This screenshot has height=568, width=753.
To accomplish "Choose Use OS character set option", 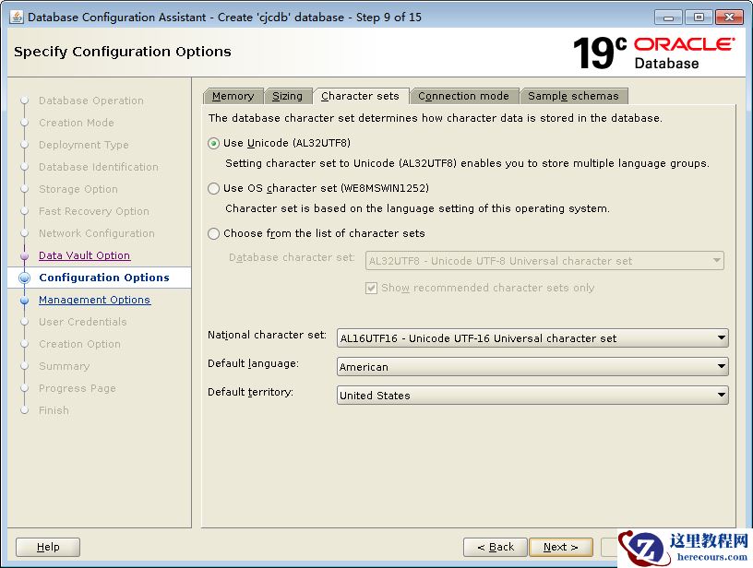I will [214, 188].
